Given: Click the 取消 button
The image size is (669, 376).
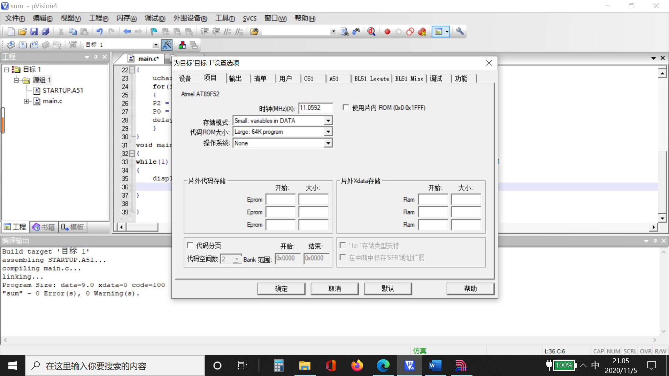Looking at the screenshot, I should pyautogui.click(x=334, y=289).
